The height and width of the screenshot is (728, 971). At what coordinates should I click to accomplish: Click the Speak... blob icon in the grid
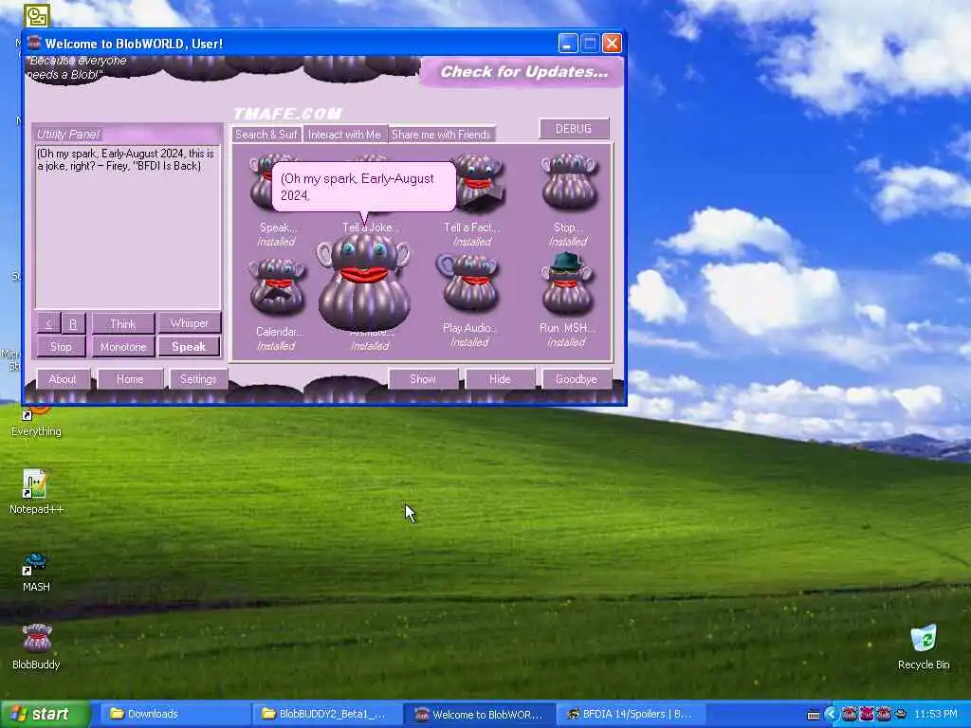tap(263, 183)
